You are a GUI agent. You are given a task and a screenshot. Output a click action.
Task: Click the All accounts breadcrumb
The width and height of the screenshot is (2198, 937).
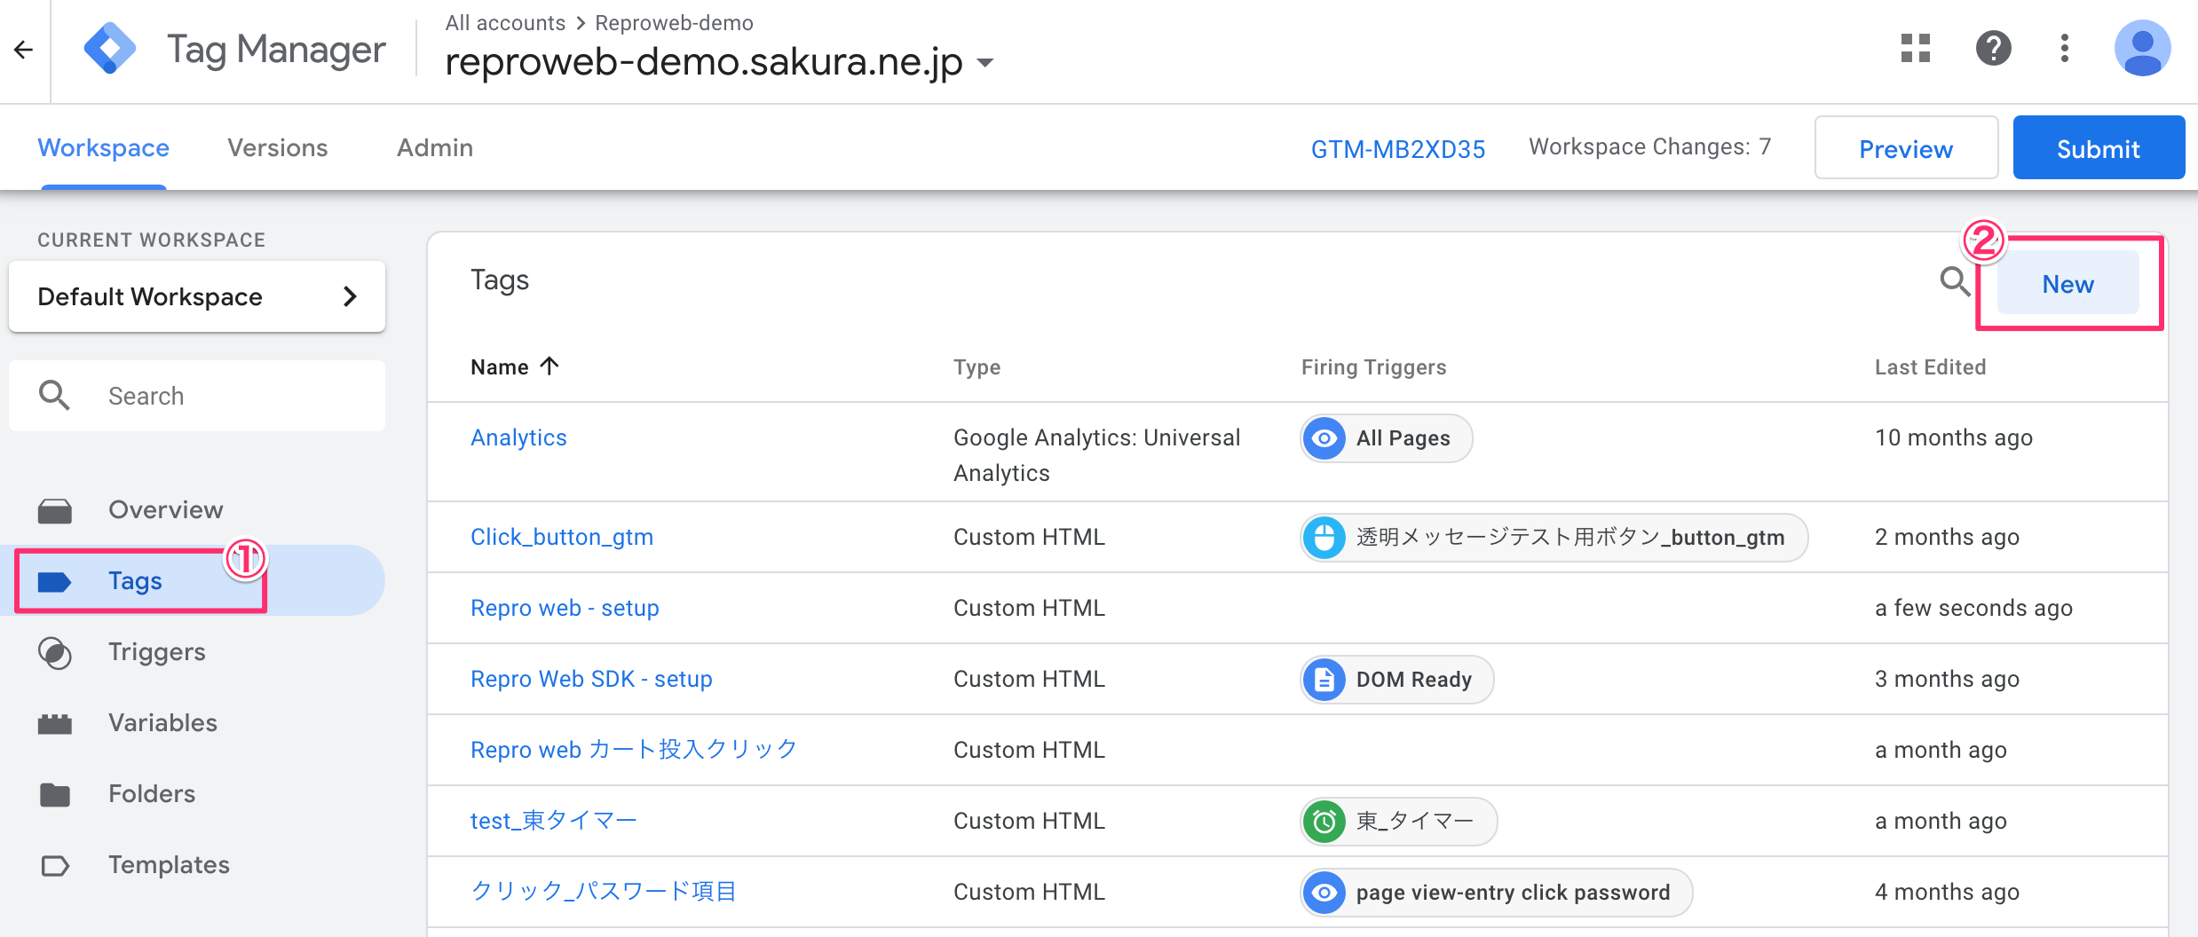click(x=505, y=23)
